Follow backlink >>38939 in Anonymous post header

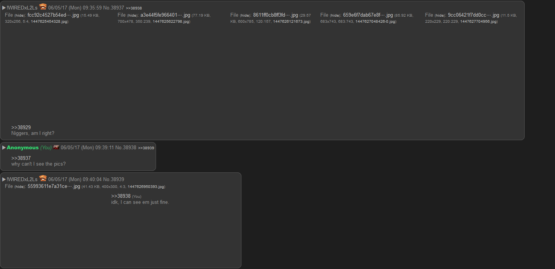(146, 148)
